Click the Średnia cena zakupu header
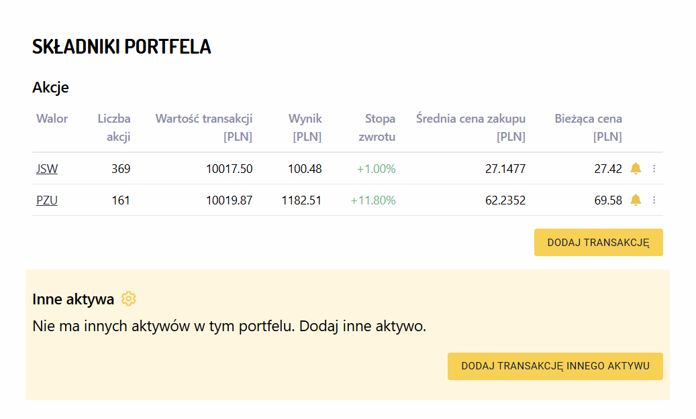 point(470,127)
